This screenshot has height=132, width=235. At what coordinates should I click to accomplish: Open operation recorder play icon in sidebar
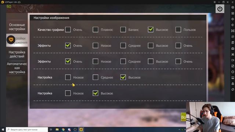pyautogui.click(x=232, y=37)
